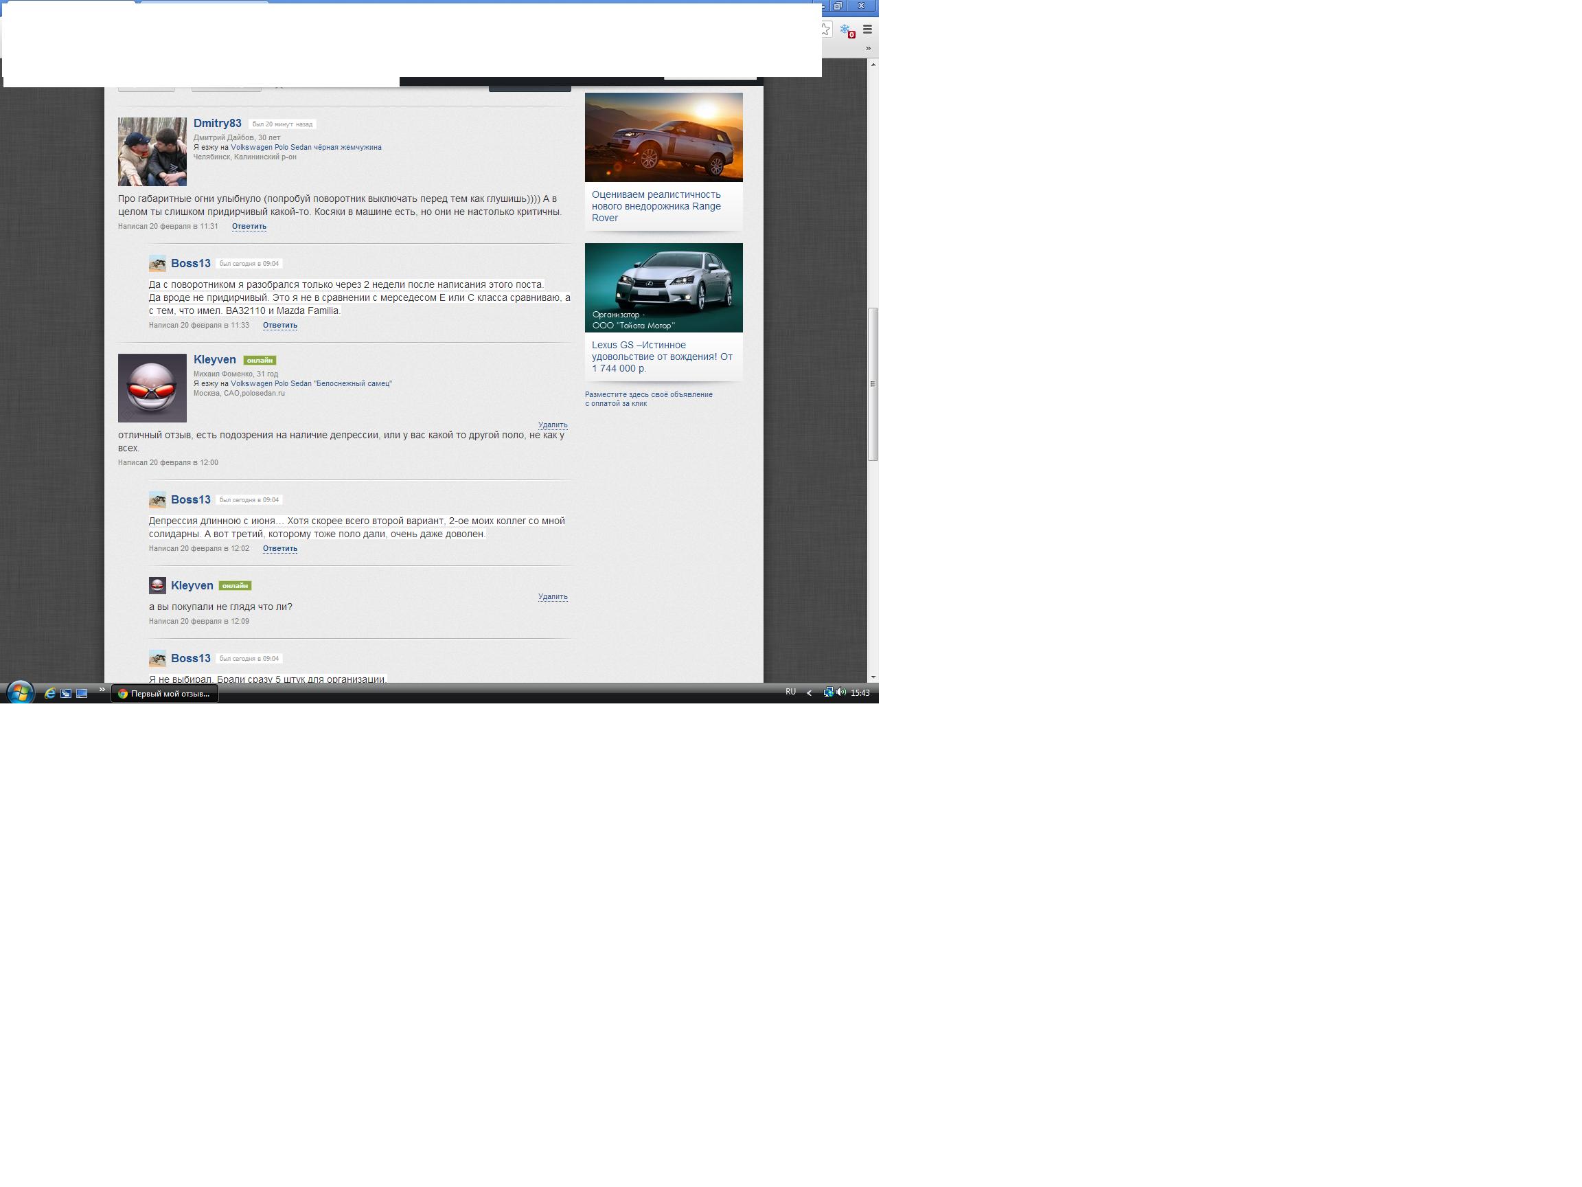Click the page vertical scrollbar thumb
Image resolution: width=1582 pixels, height=1187 pixels.
(x=873, y=384)
